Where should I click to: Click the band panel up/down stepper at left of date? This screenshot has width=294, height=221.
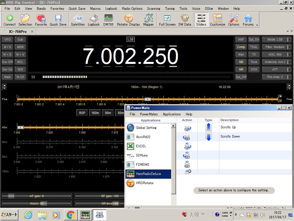click(x=4, y=87)
